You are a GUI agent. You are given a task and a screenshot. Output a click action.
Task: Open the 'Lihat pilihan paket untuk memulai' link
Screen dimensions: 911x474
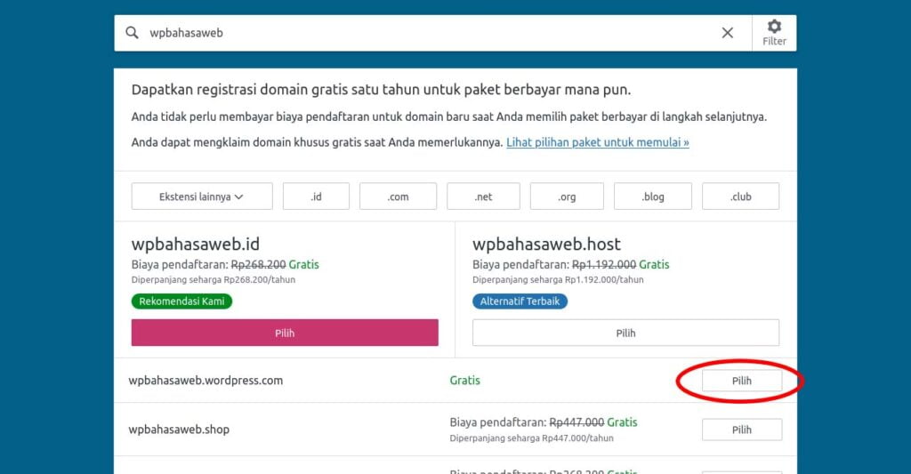597,142
